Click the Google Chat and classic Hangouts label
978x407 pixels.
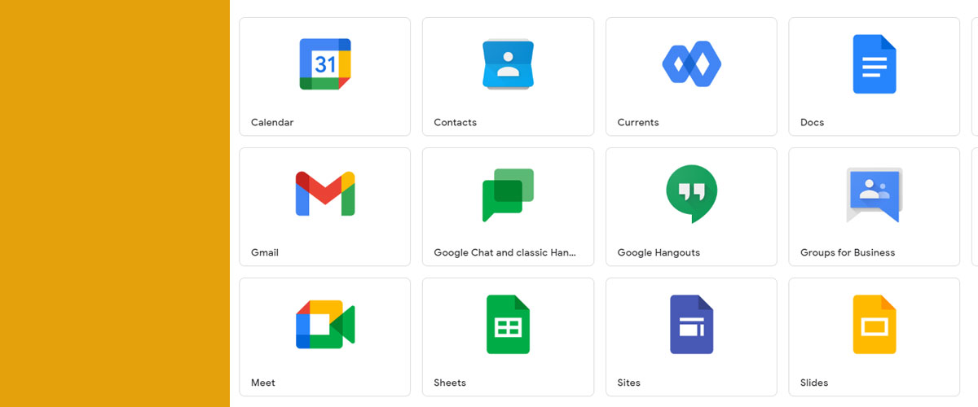(504, 252)
